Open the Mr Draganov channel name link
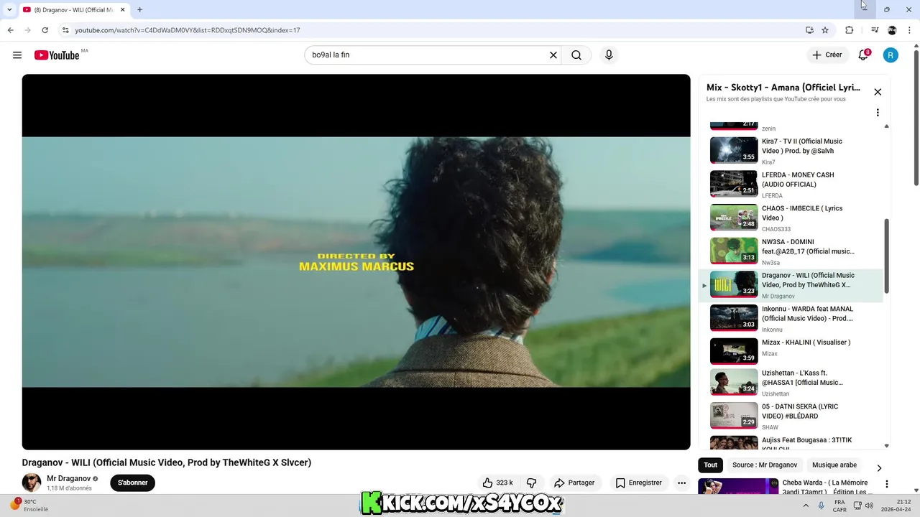920x517 pixels. coord(68,479)
